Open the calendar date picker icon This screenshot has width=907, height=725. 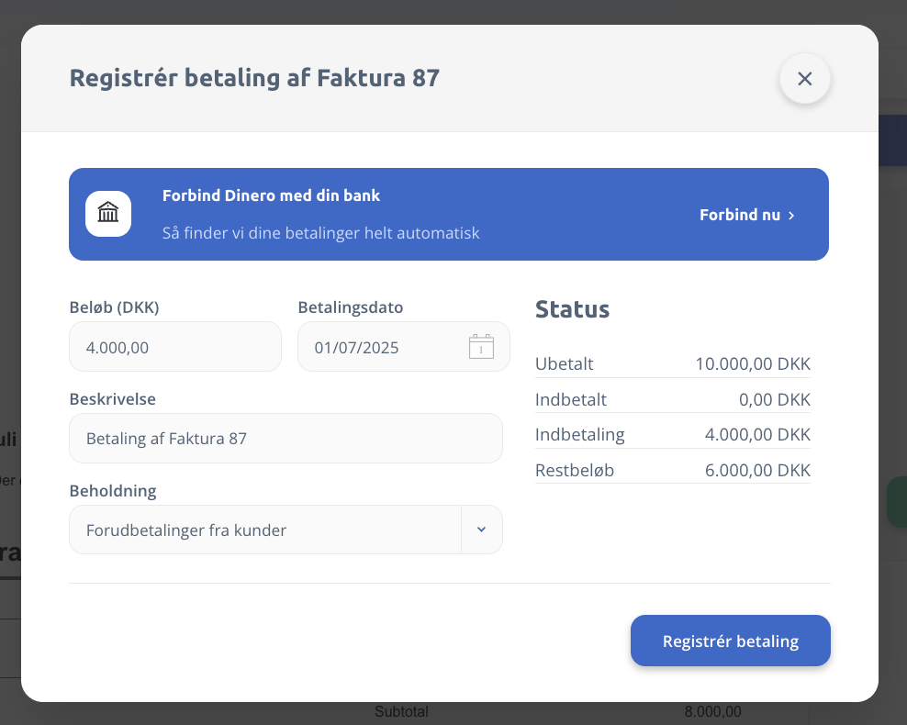point(481,347)
